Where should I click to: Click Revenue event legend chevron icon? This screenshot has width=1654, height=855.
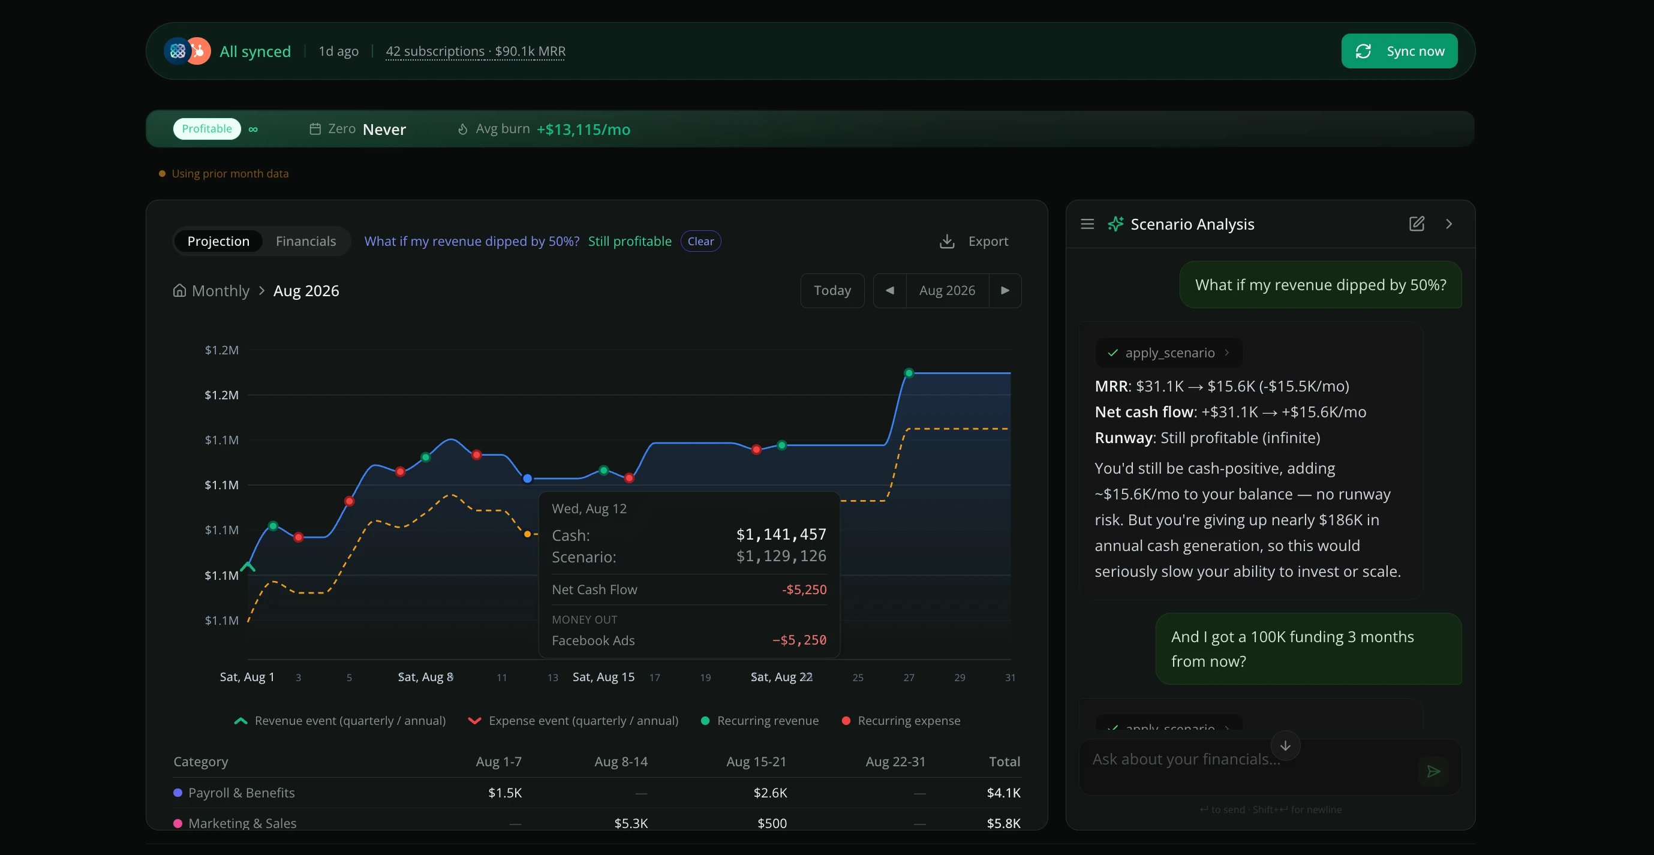[x=240, y=721]
